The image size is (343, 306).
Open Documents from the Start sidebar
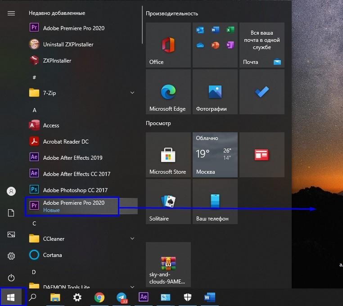coord(11,213)
